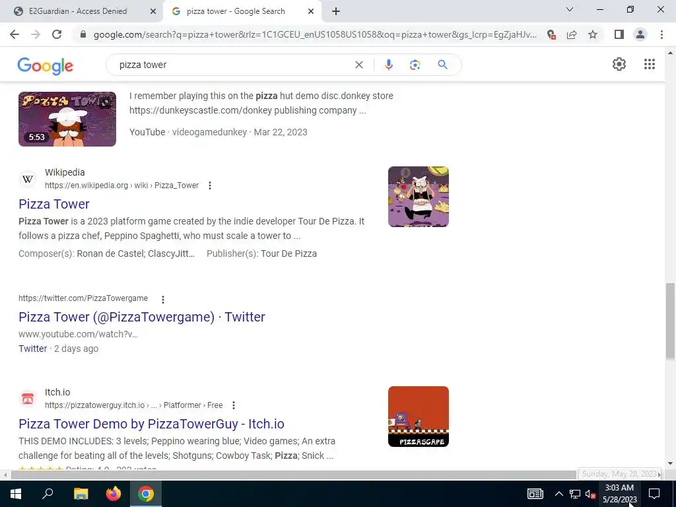Open the Google apps grid
Screen dimensions: 676x507
pyautogui.click(x=650, y=64)
